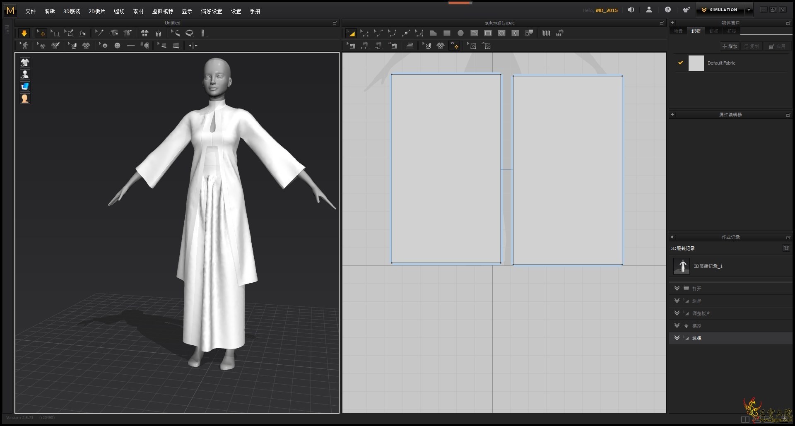The height and width of the screenshot is (426, 795).
Task: Click the 复制 copy fabric button
Action: 752,46
